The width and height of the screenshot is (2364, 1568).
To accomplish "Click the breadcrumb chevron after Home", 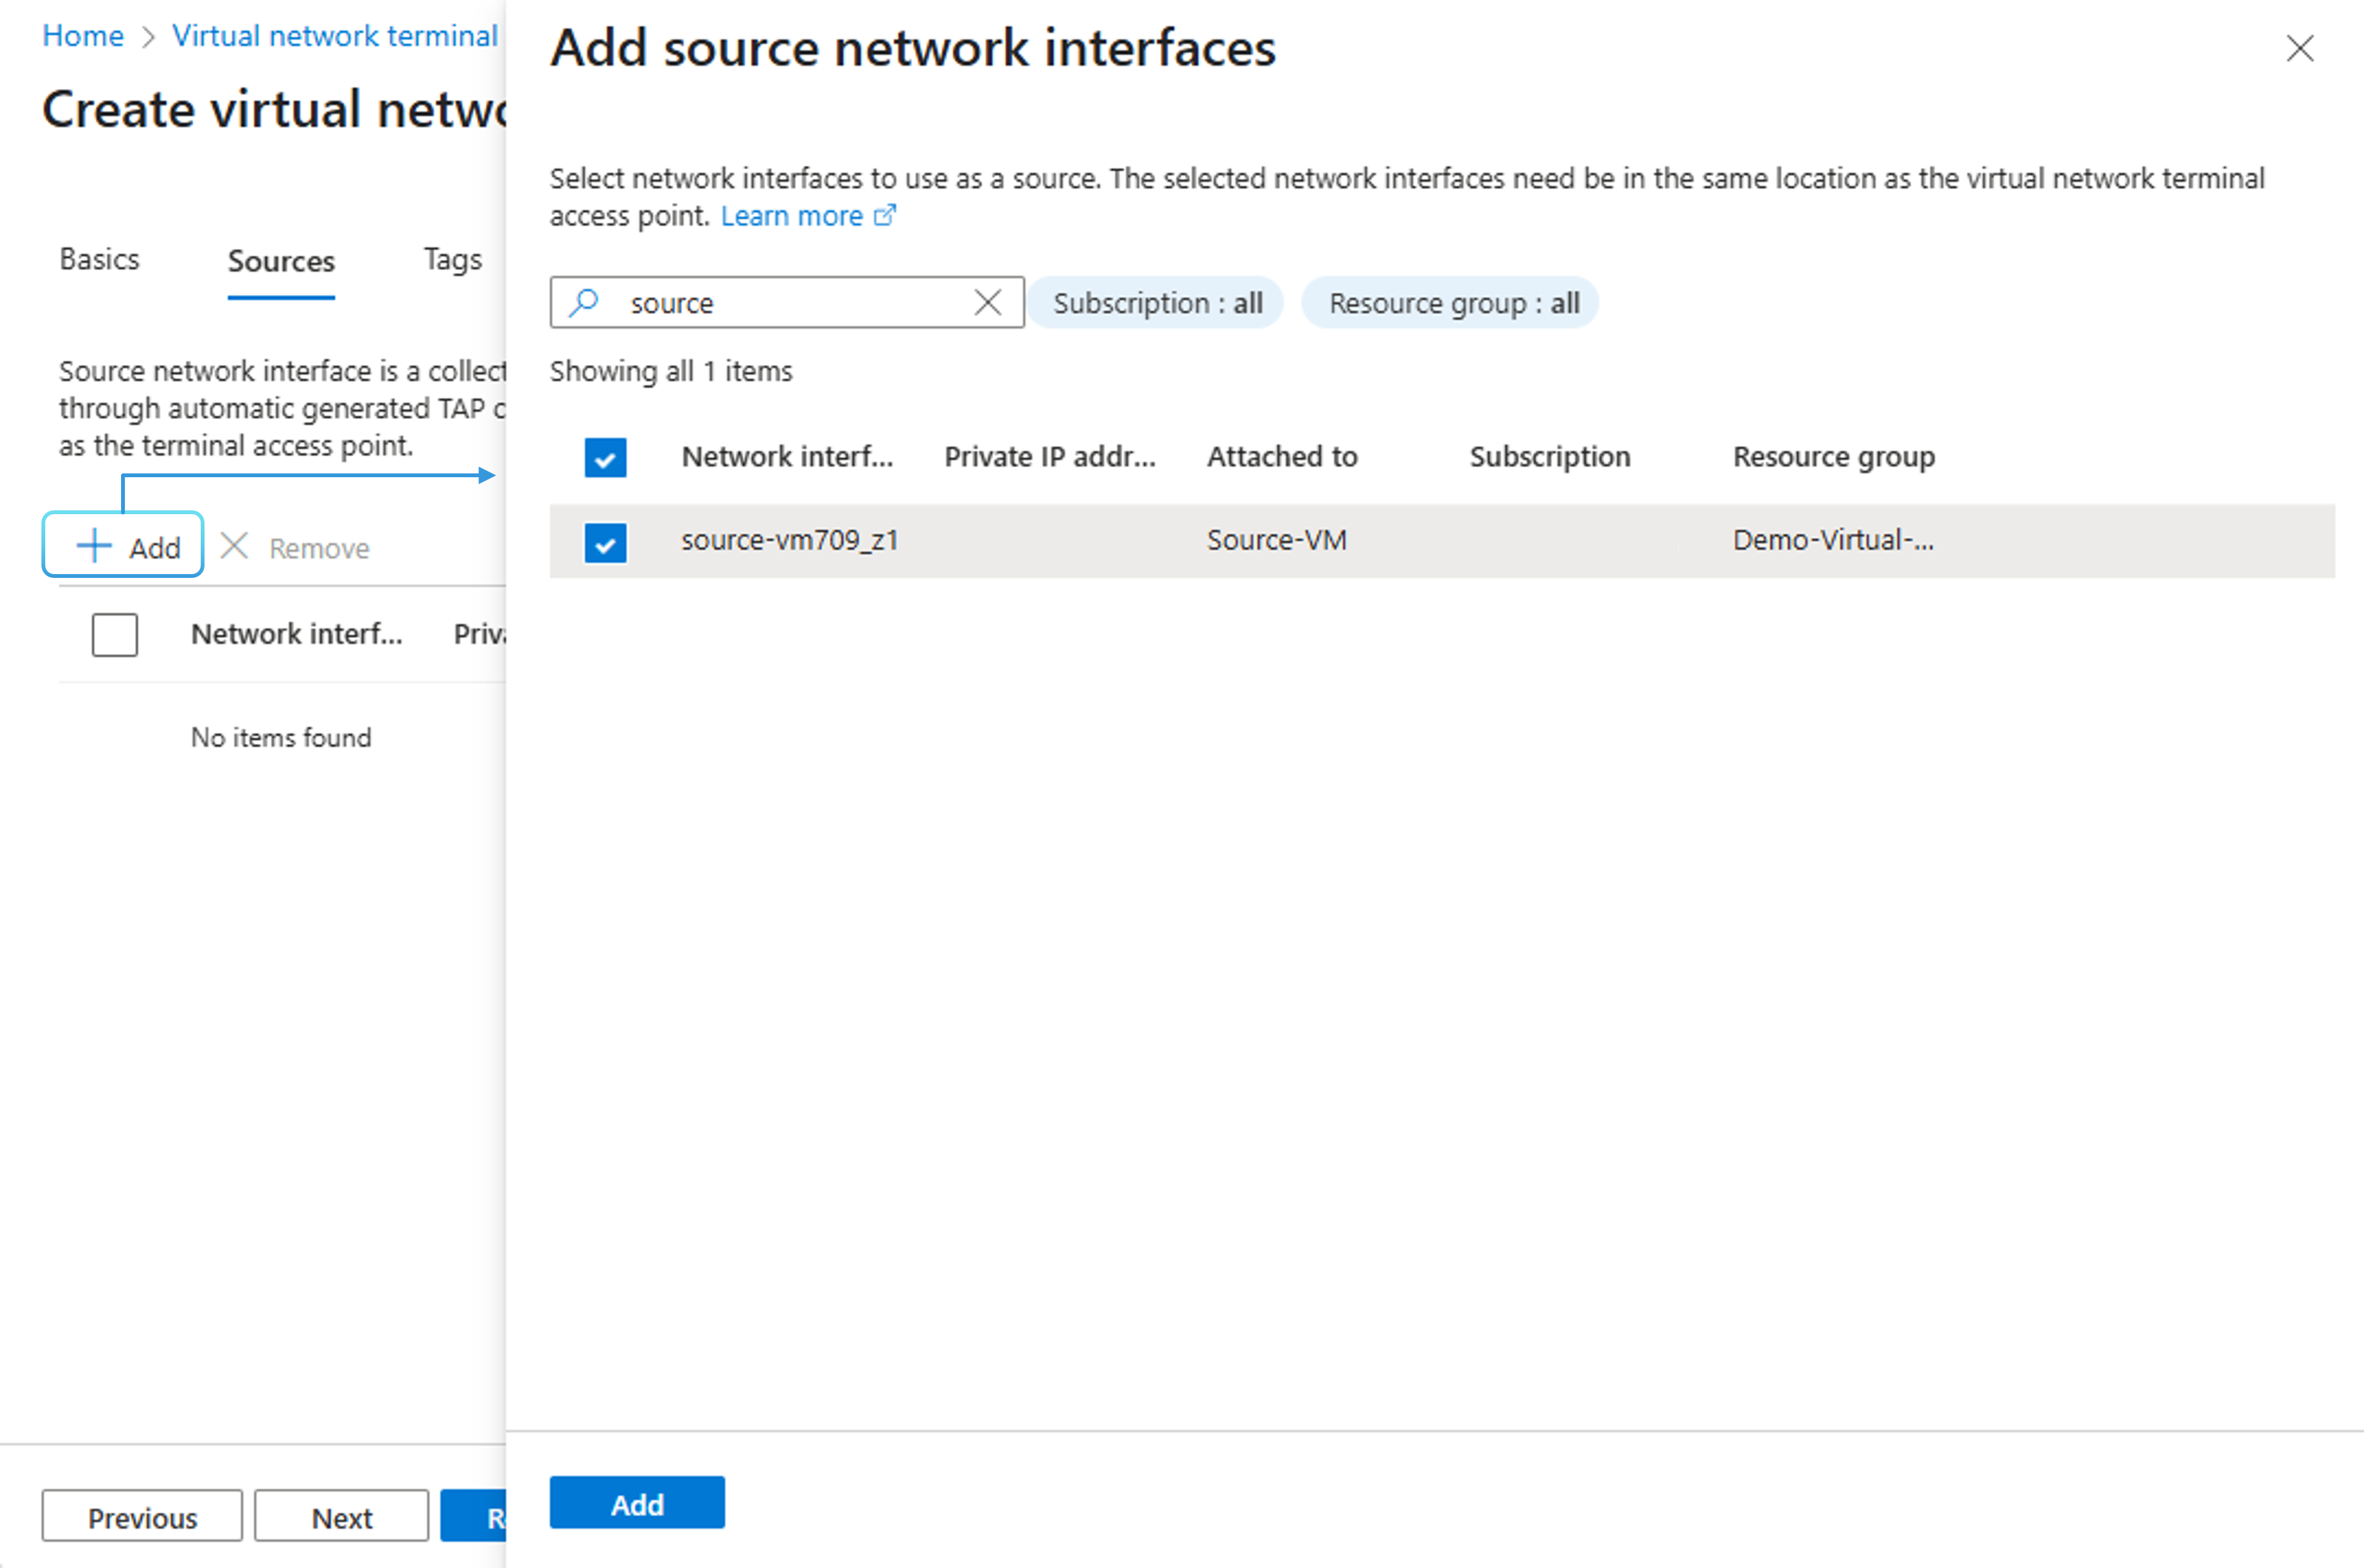I will click(x=148, y=37).
